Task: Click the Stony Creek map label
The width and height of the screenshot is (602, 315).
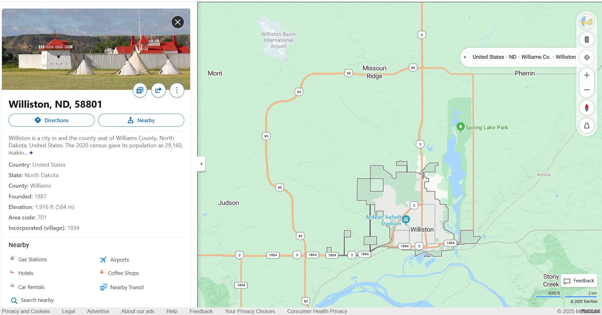Action: coord(551,280)
